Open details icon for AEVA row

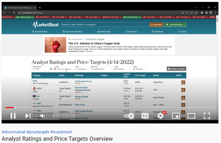coord(183,82)
